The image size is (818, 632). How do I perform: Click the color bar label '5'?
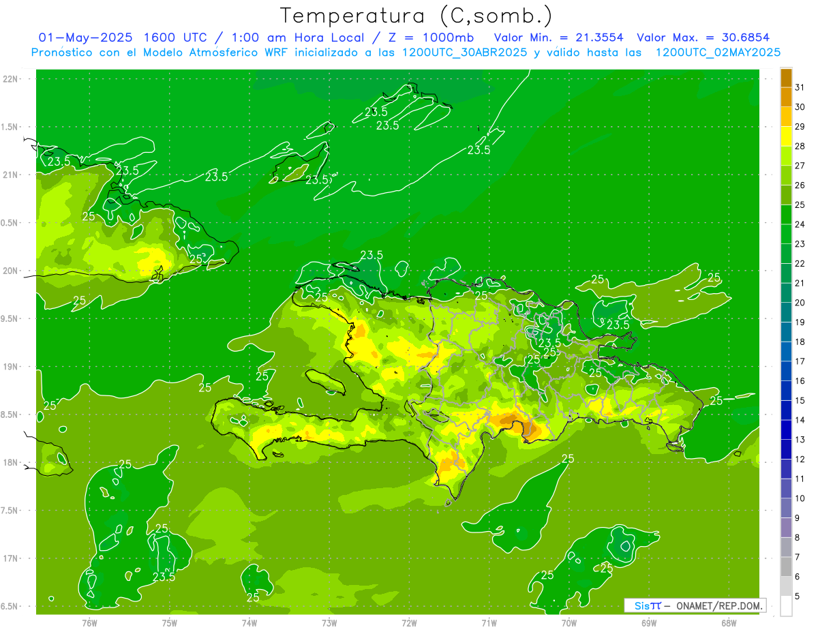tap(798, 596)
